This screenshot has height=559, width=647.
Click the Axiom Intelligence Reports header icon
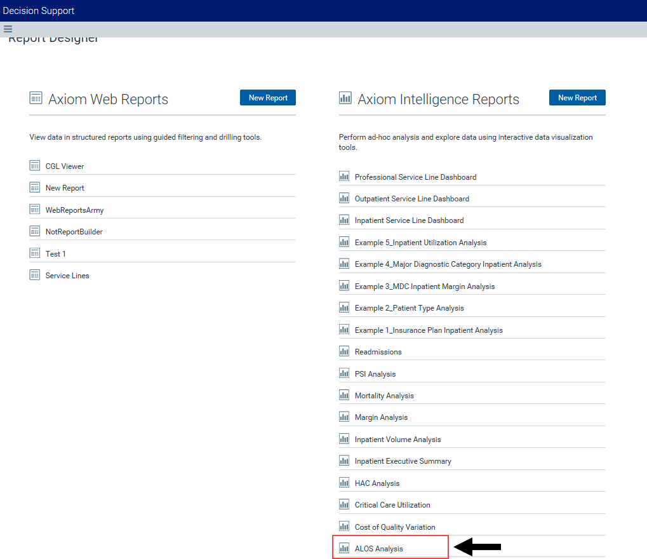point(345,98)
